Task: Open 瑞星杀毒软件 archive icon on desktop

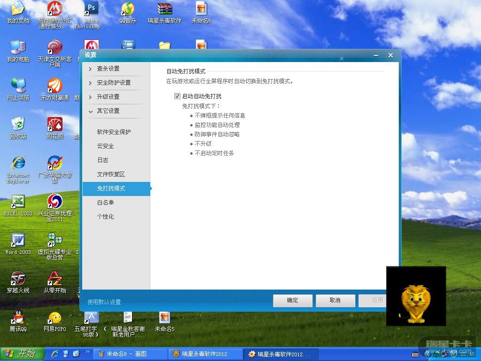Action: click(165, 12)
